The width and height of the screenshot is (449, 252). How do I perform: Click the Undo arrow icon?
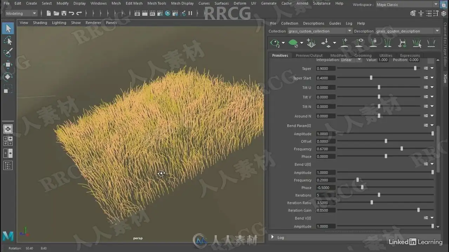click(72, 13)
